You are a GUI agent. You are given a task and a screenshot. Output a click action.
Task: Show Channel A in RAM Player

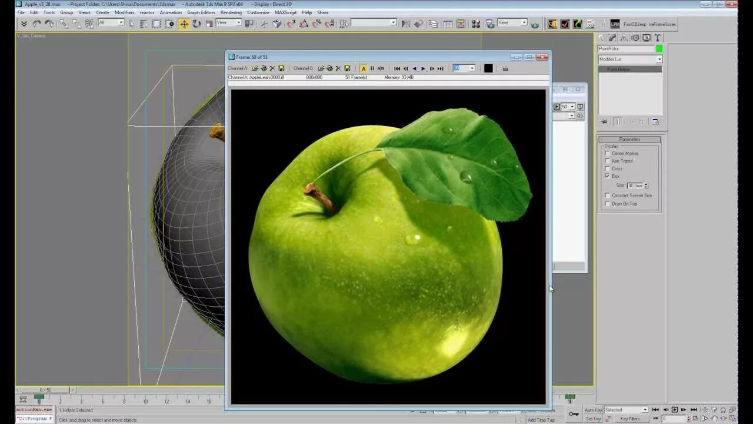364,68
